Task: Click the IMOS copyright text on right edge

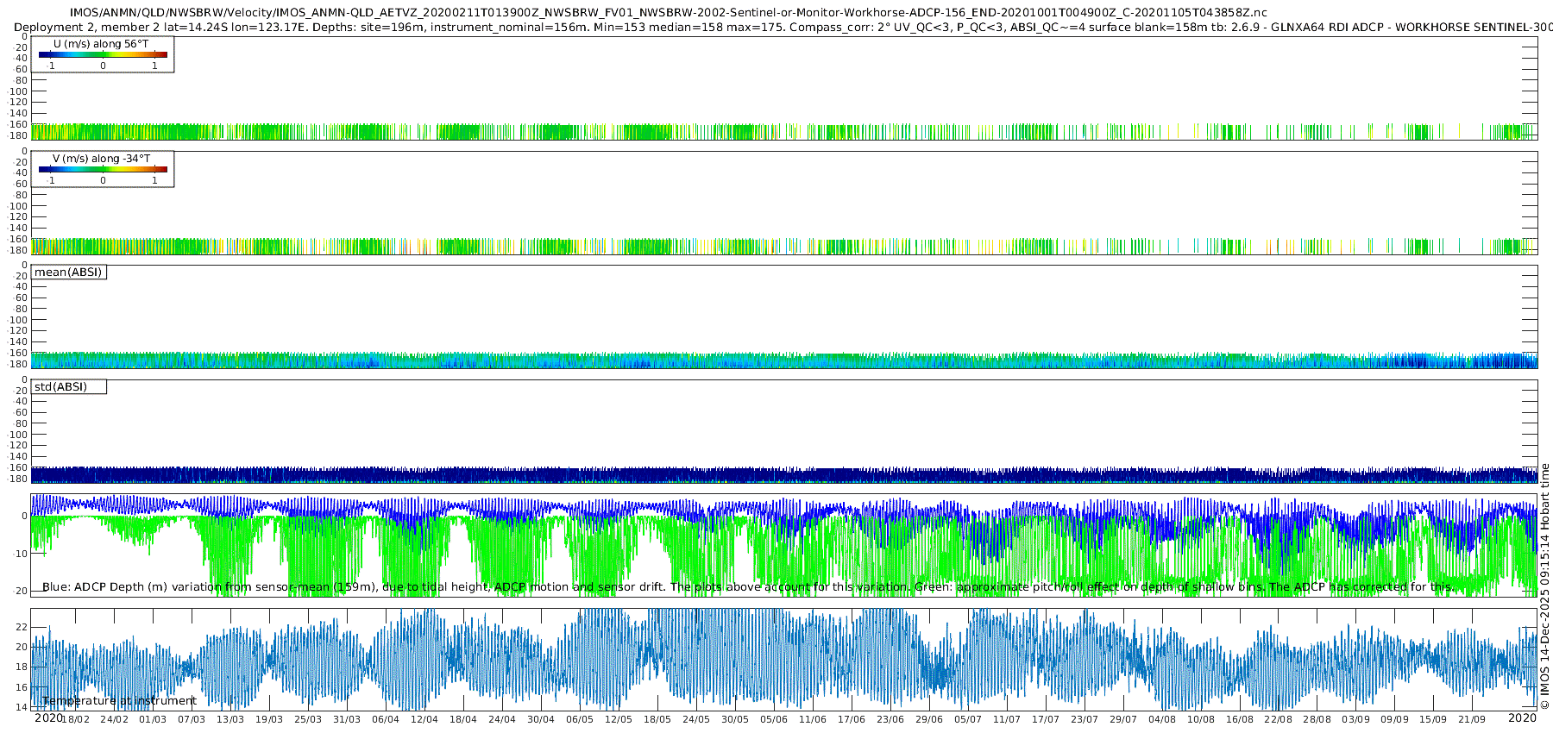Action: pyautogui.click(x=1544, y=586)
